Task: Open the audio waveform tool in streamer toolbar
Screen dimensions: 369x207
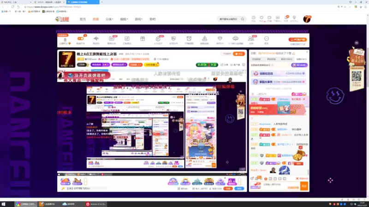Action: (96, 39)
